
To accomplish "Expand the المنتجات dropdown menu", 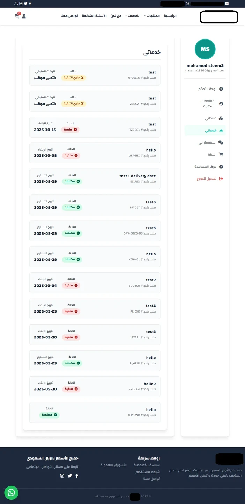I will click(x=153, y=16).
